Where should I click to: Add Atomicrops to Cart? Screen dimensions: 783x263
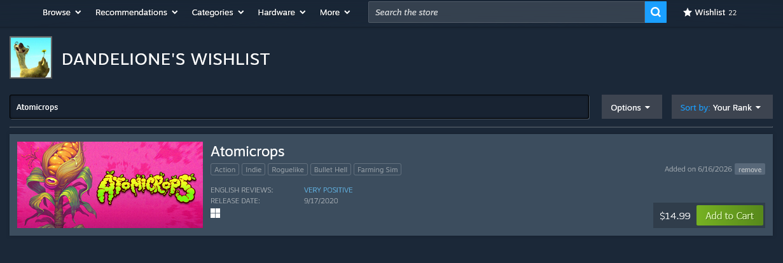pos(730,216)
